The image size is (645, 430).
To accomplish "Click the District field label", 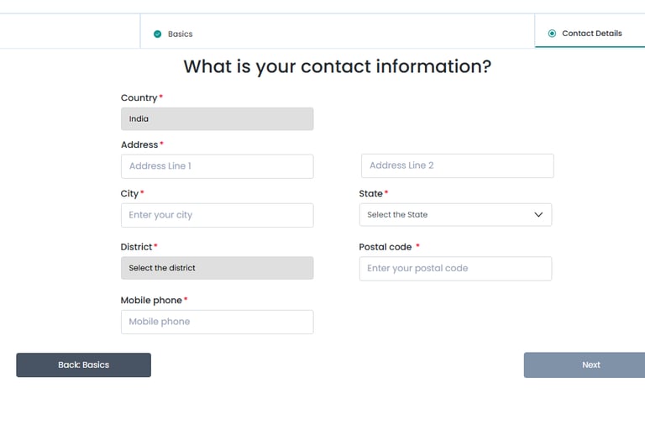I will pos(137,247).
